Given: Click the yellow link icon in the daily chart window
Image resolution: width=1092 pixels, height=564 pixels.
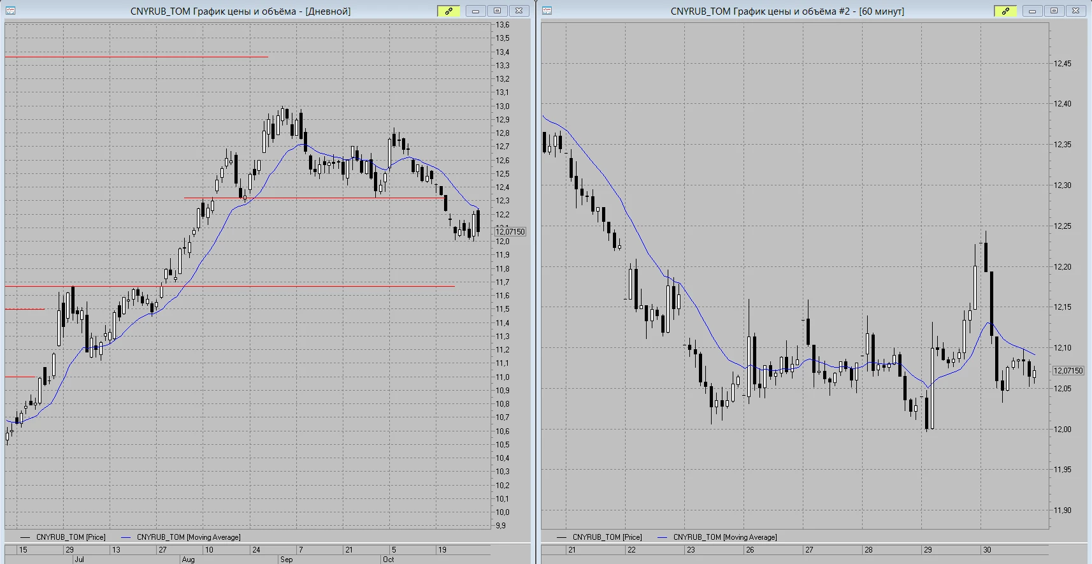Looking at the screenshot, I should point(449,11).
